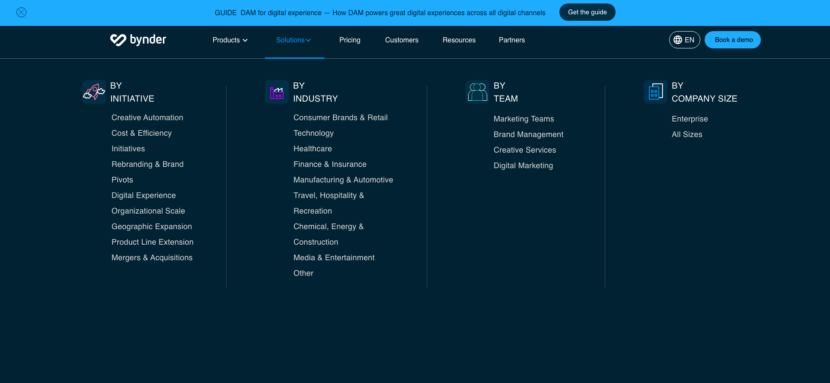Go to Digital Experience initiative

click(x=144, y=195)
